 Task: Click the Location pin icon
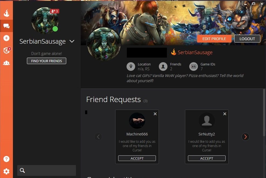click(x=131, y=66)
